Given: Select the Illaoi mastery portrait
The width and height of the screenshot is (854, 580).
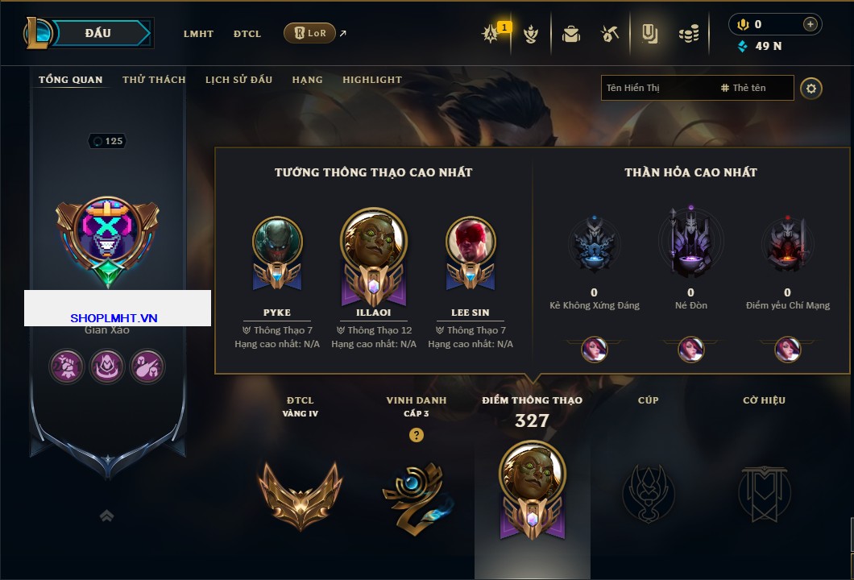Looking at the screenshot, I should click(x=374, y=241).
